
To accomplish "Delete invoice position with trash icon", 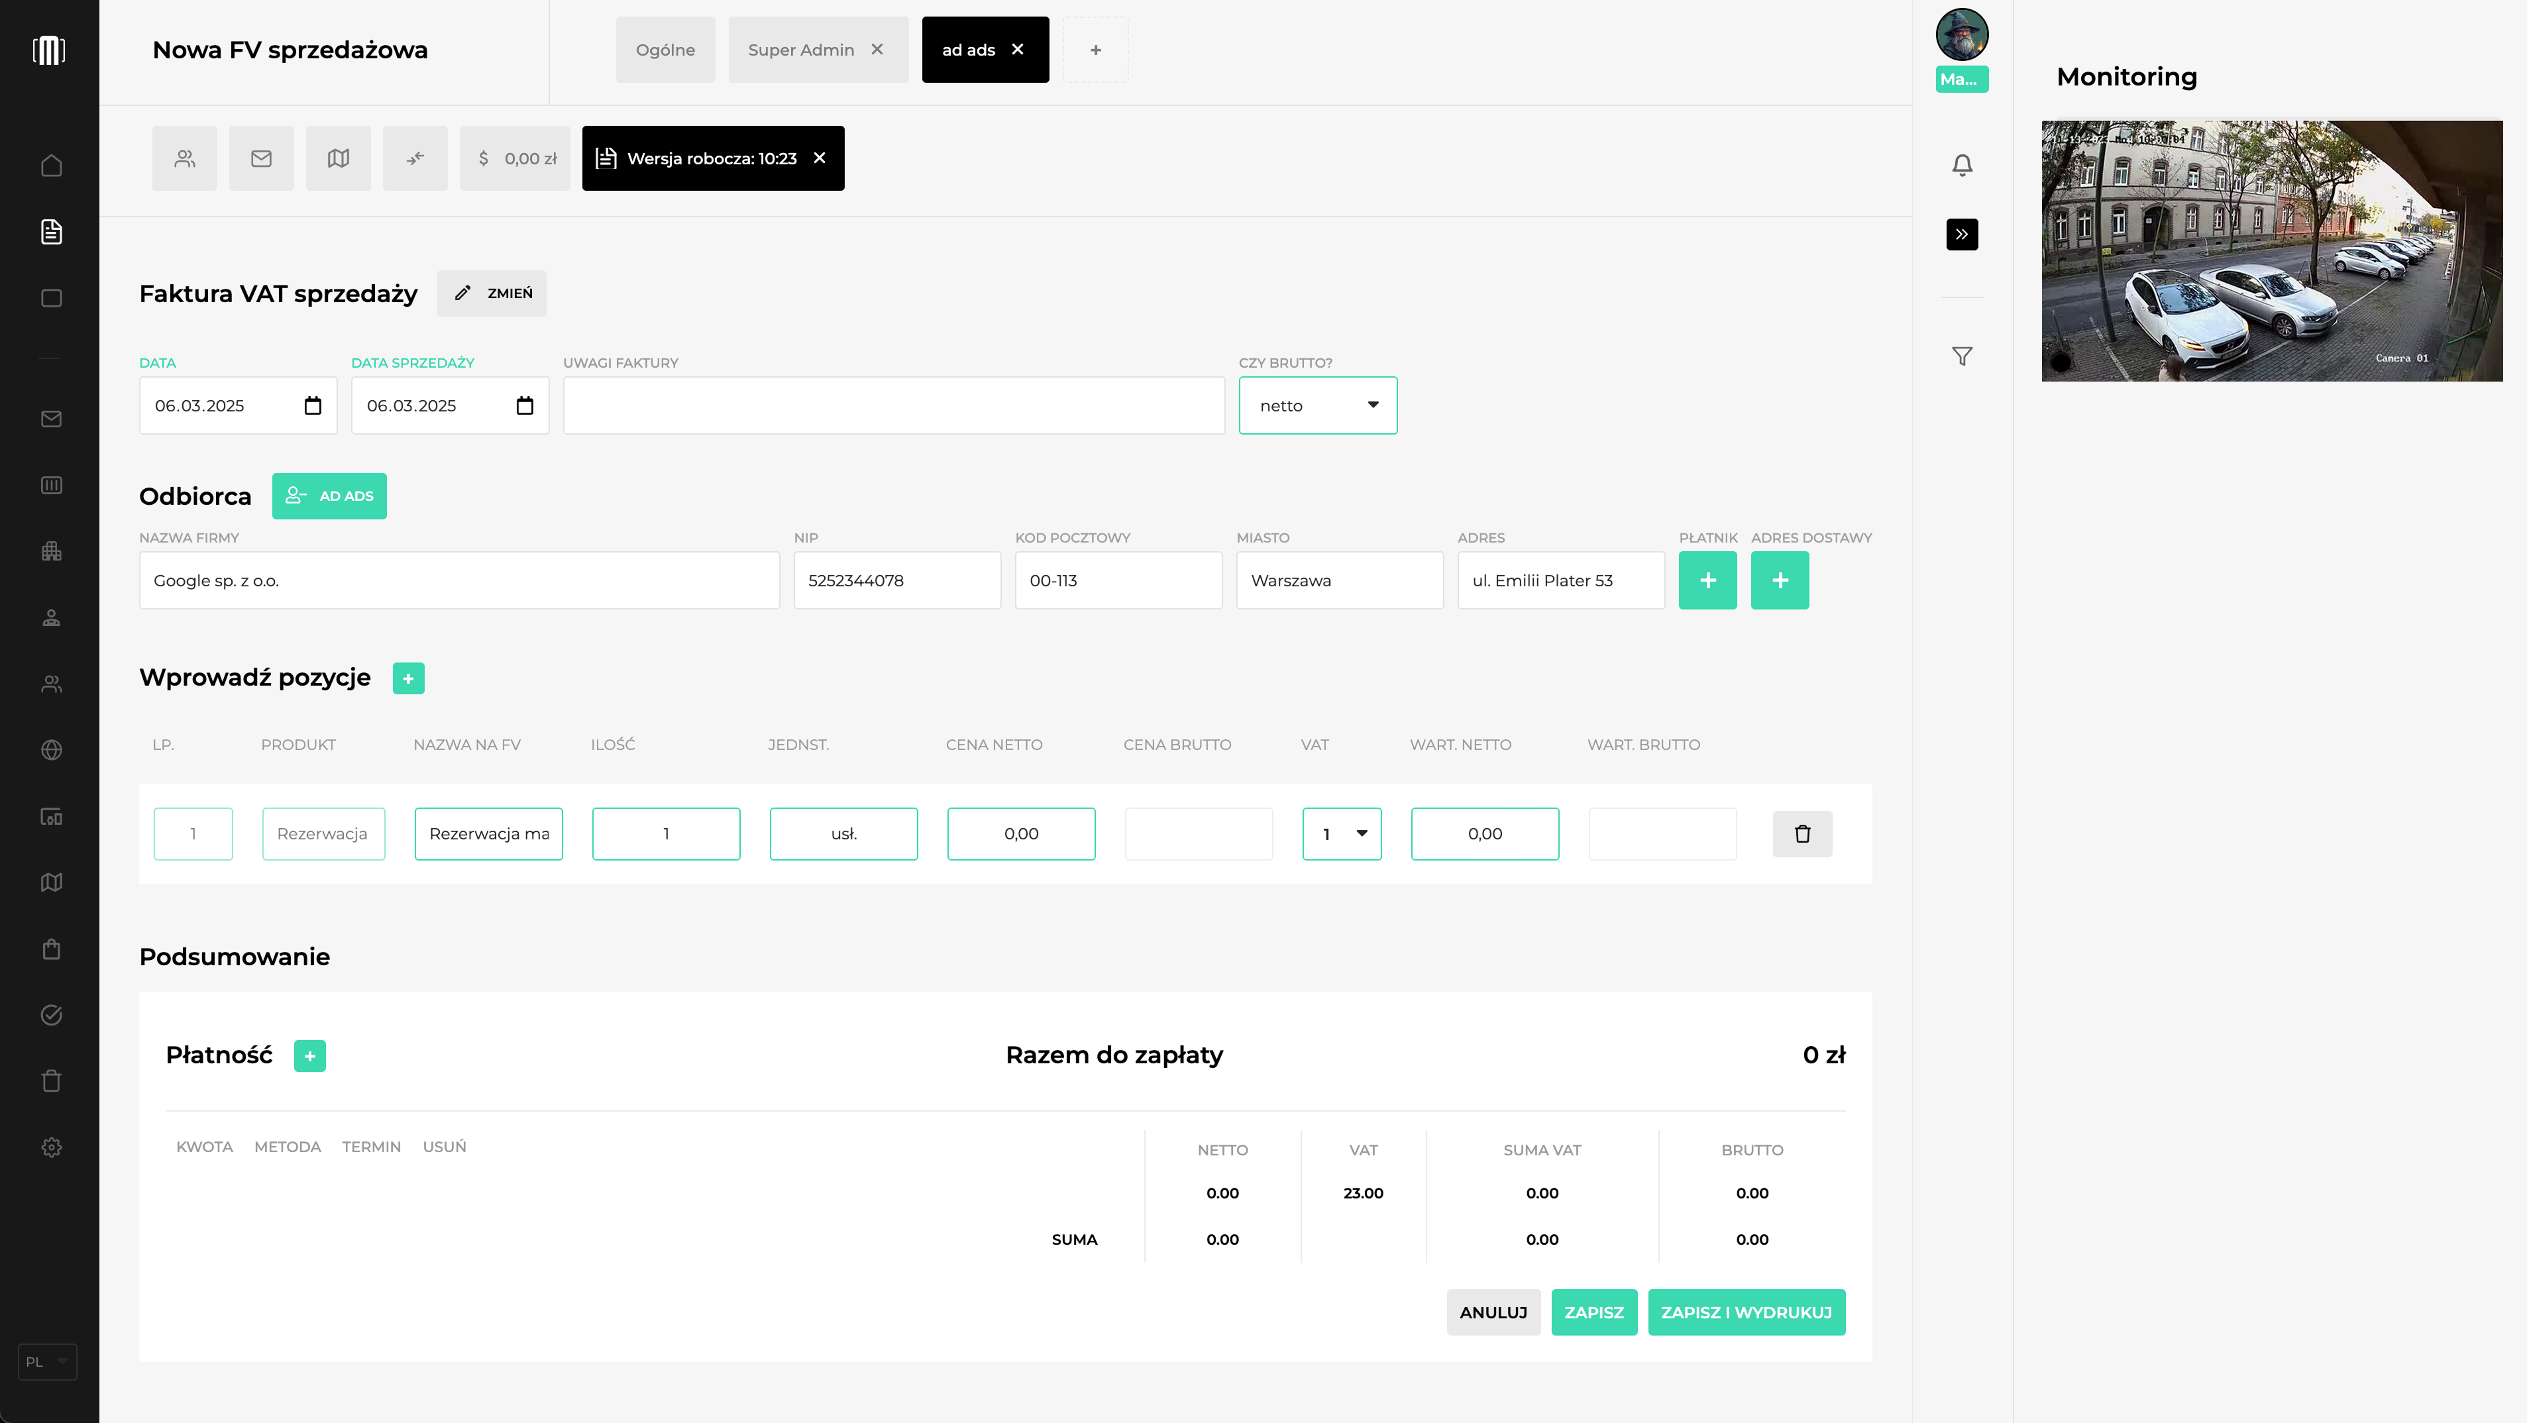I will coord(1802,833).
